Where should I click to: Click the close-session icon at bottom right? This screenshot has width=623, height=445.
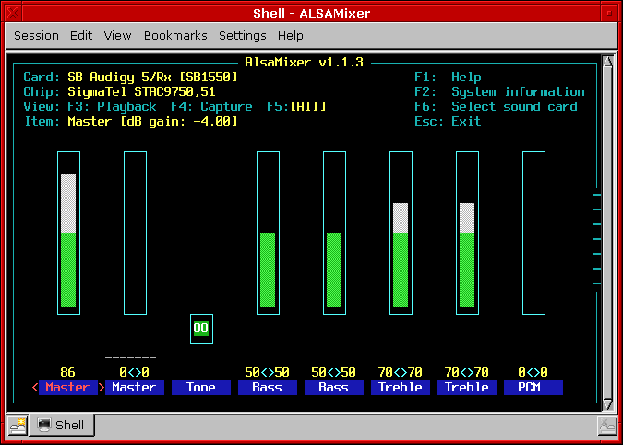click(606, 426)
